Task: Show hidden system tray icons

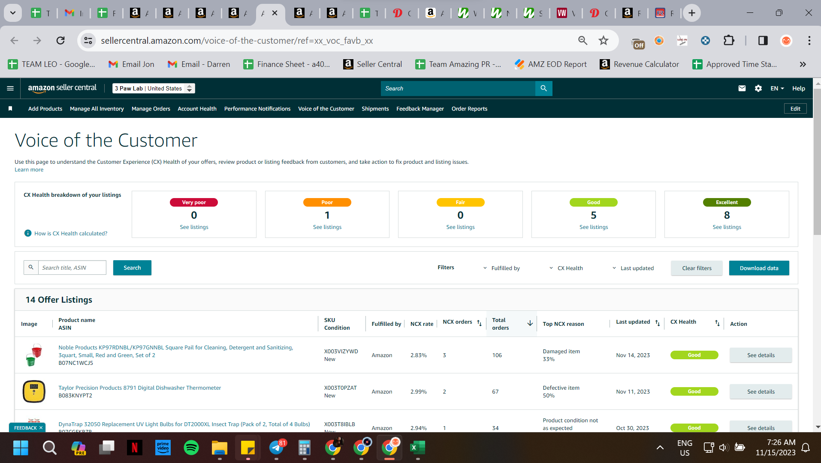Action: (660, 448)
